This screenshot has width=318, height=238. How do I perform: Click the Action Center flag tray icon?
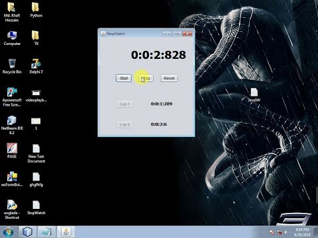pyautogui.click(x=272, y=232)
